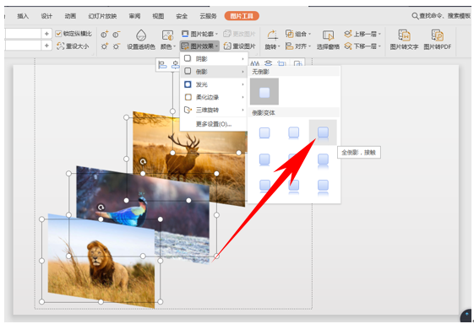Apply the highlighted 全倒影，接触 full reflection variant
The height and width of the screenshot is (324, 474).
tap(323, 132)
